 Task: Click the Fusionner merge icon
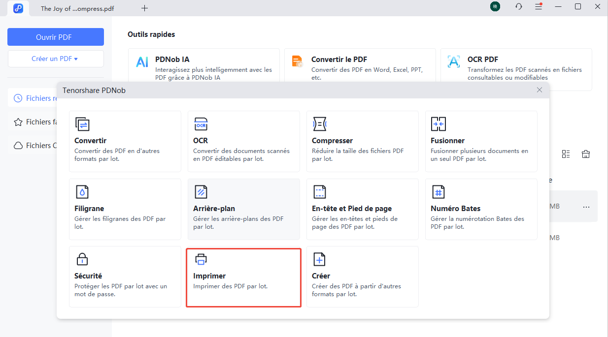(x=438, y=124)
